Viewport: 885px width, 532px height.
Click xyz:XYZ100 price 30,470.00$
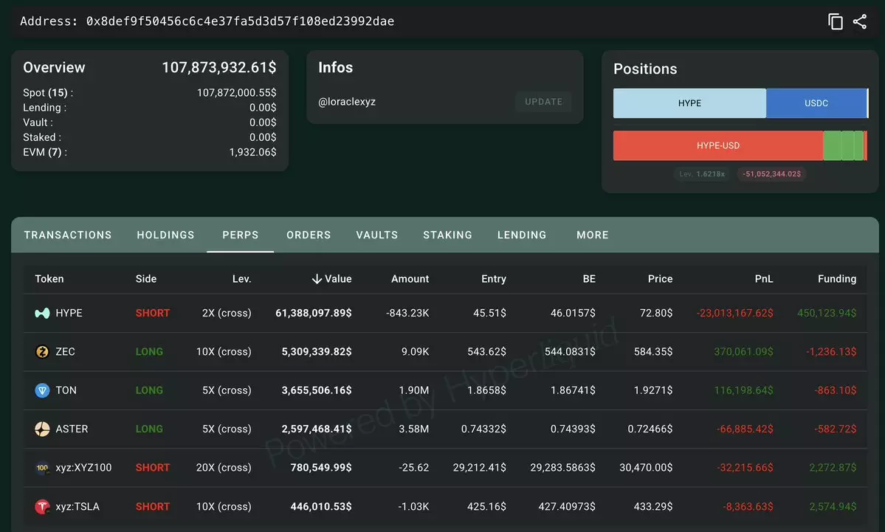tap(646, 468)
